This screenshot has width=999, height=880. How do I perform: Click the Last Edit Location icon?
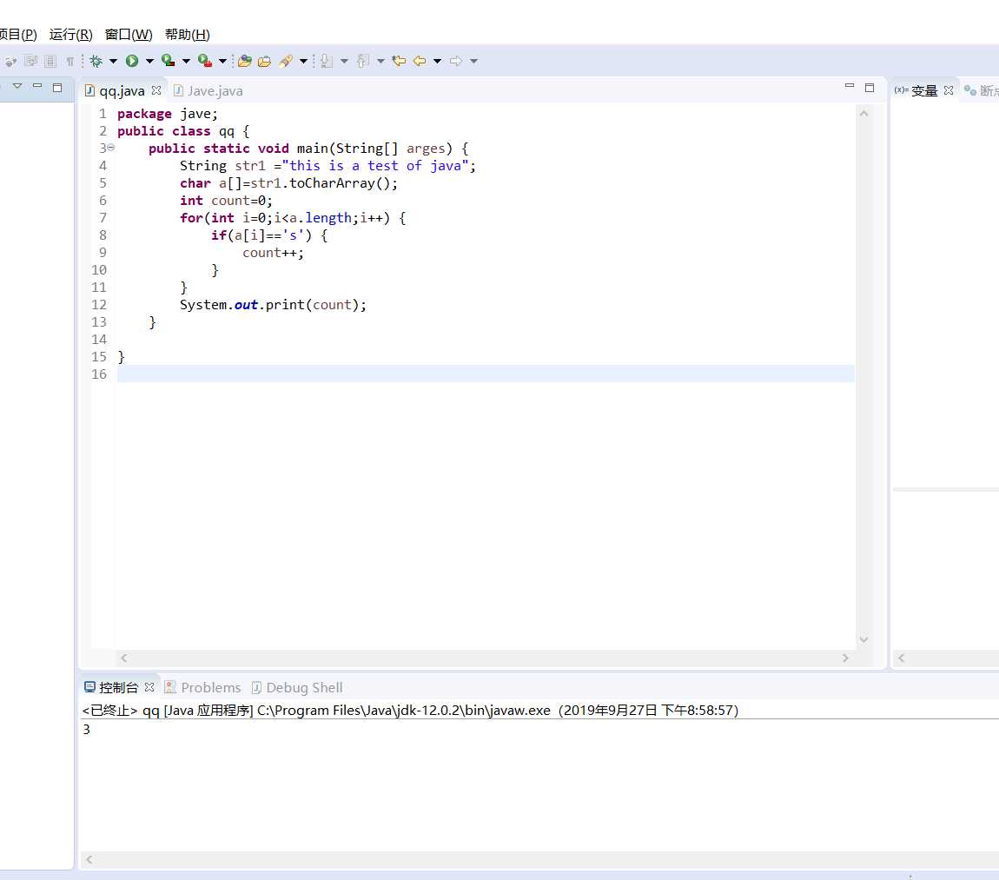point(399,61)
